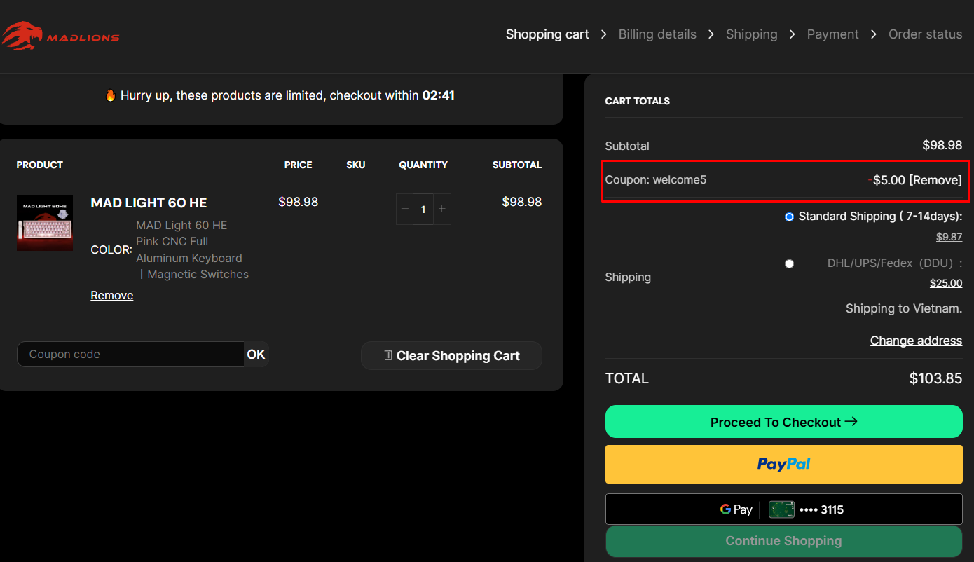Image resolution: width=974 pixels, height=562 pixels.
Task: Click the Shipping to Vietnam text
Action: click(x=904, y=308)
